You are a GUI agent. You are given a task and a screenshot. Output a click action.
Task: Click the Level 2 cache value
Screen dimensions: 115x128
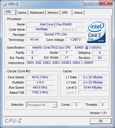point(93,87)
